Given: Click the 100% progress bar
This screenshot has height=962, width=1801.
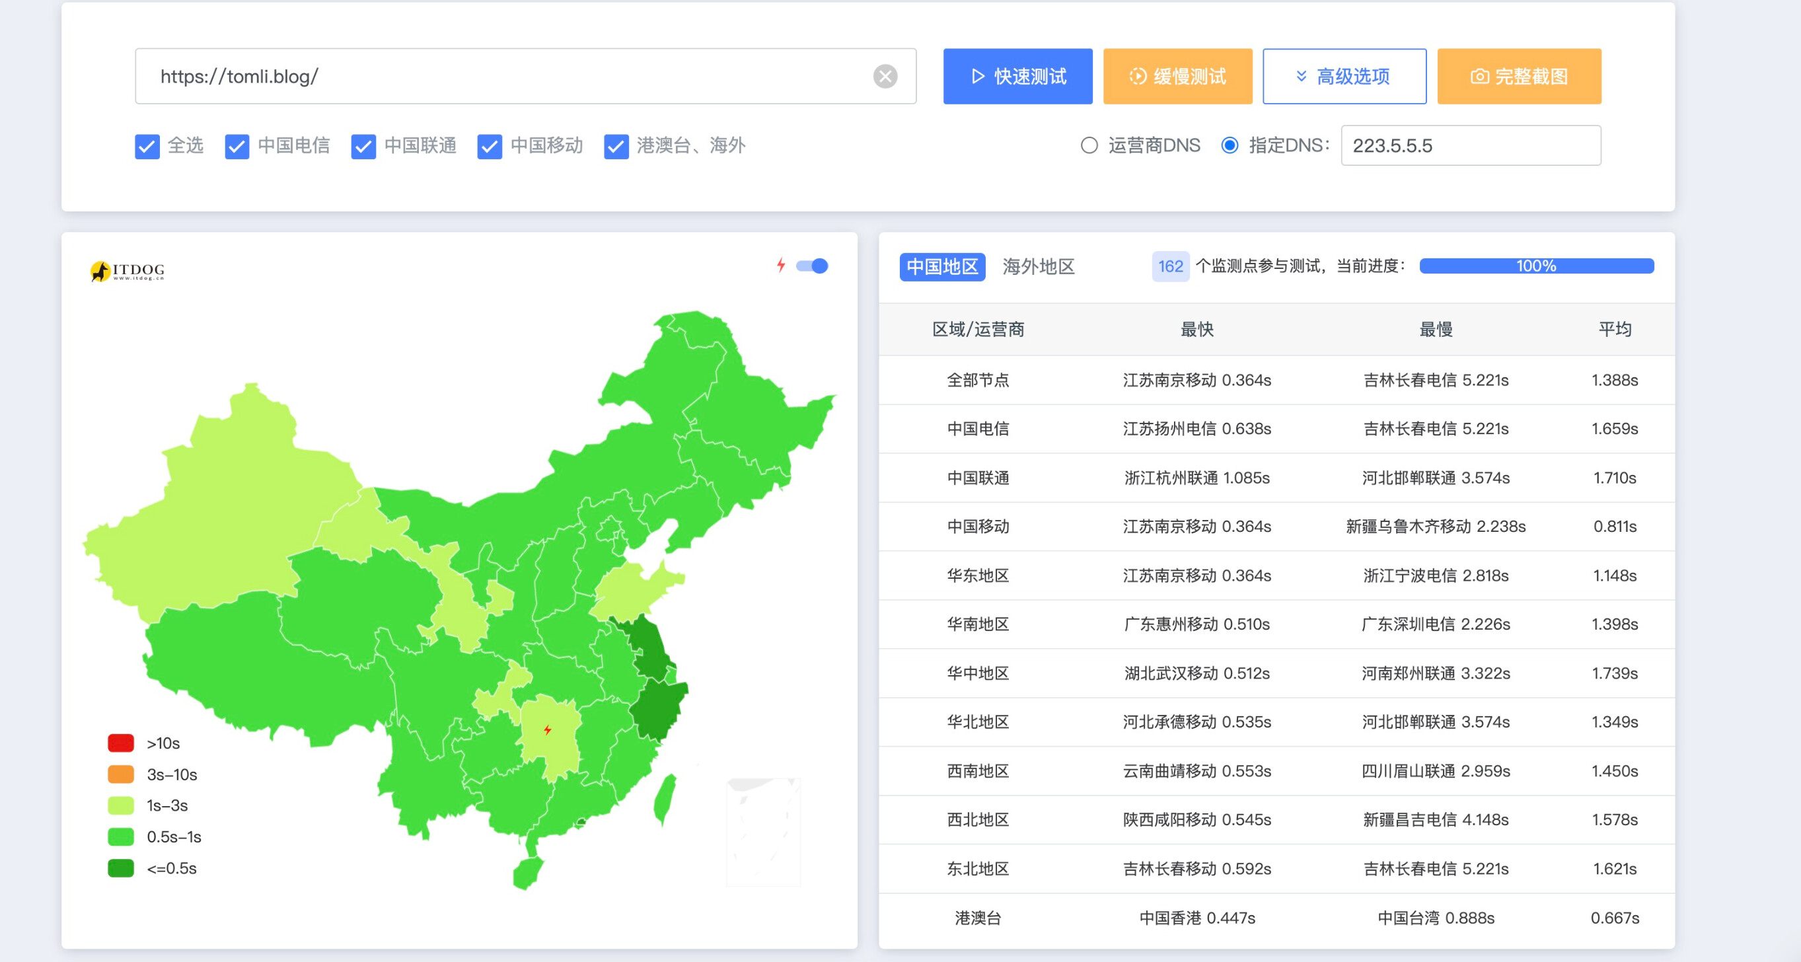Looking at the screenshot, I should tap(1536, 266).
